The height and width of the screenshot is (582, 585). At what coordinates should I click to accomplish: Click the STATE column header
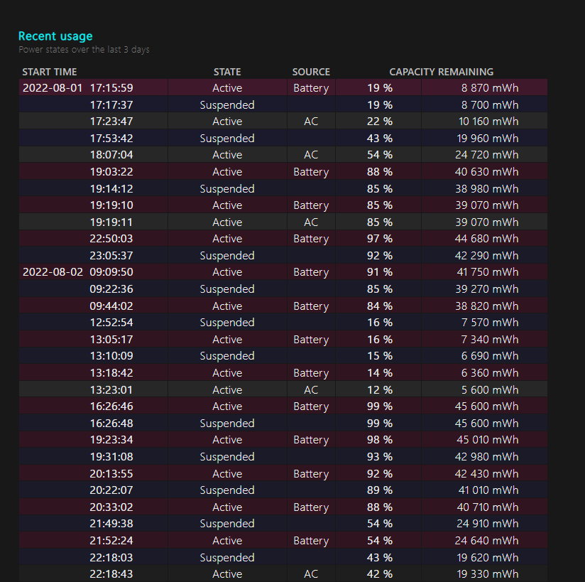[x=227, y=72]
